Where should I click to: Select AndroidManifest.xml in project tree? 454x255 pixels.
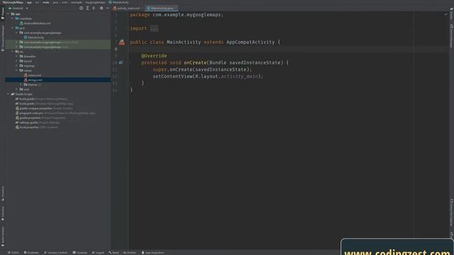(35, 23)
